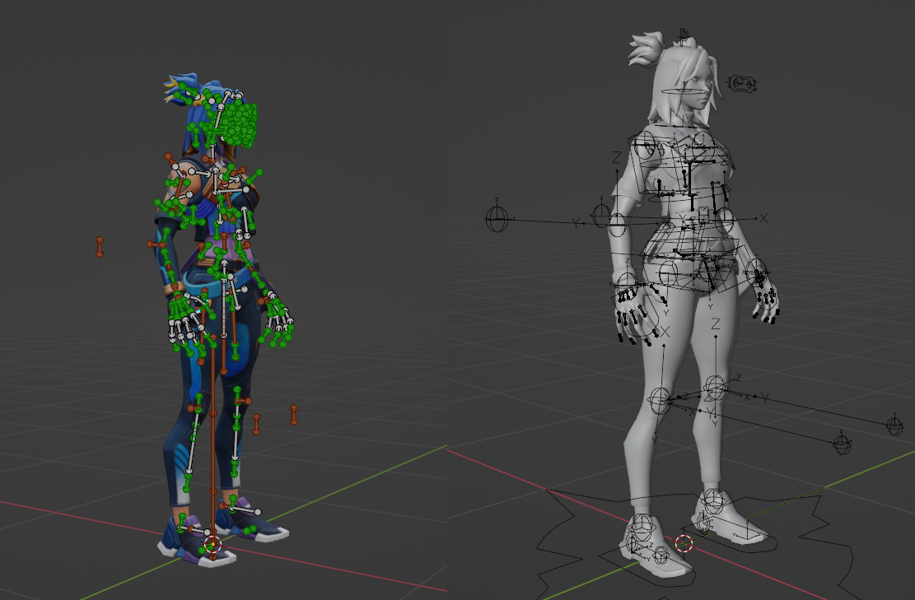Select the isolated orange bone left of the textured character
915x600 pixels.
pyautogui.click(x=99, y=247)
